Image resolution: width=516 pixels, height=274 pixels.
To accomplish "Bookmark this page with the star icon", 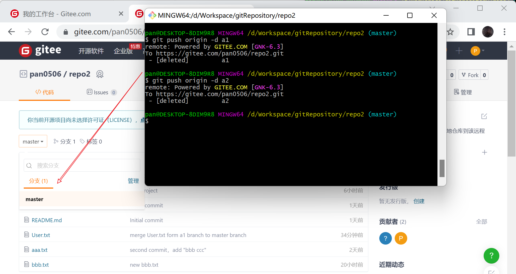I will [450, 32].
